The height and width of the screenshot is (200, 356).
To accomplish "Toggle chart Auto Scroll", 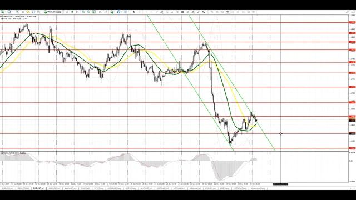I will [x=100, y=12].
